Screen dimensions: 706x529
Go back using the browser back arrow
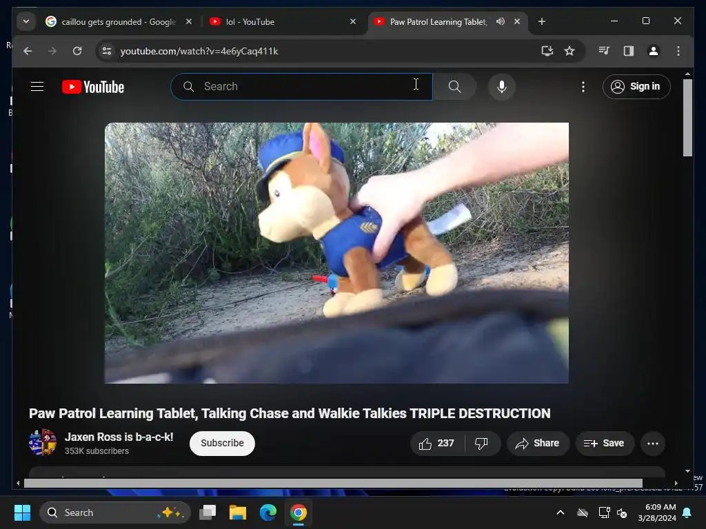[x=28, y=51]
